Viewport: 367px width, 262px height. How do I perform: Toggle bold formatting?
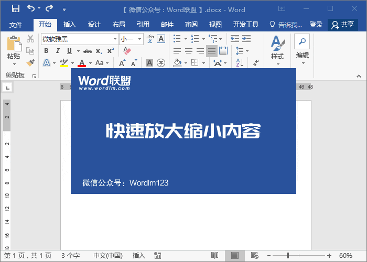tap(46, 51)
